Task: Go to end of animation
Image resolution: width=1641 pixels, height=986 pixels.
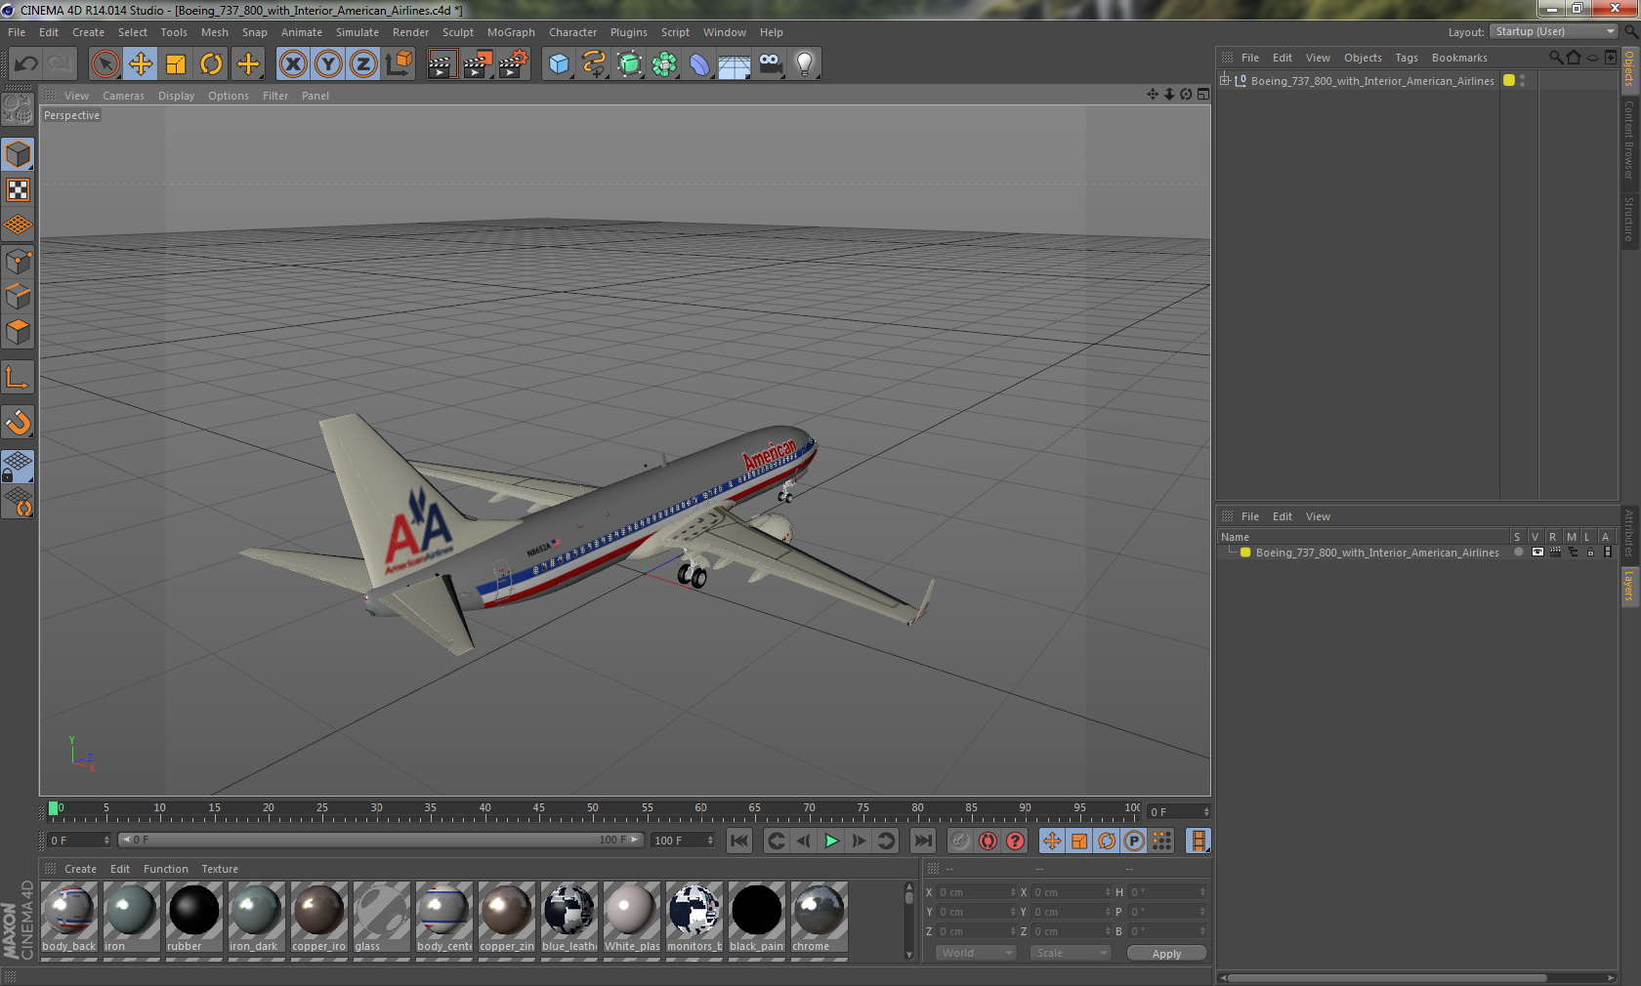Action: tap(922, 841)
